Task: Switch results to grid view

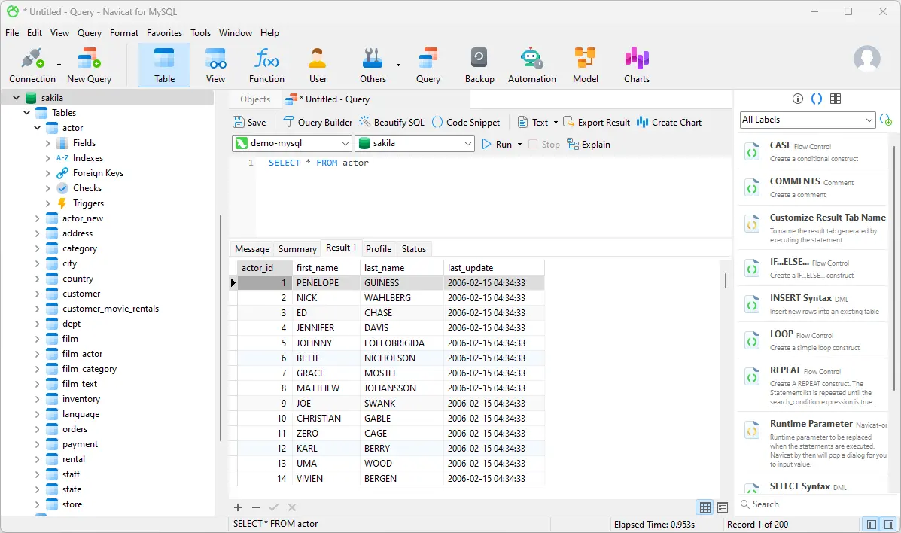Action: (705, 507)
